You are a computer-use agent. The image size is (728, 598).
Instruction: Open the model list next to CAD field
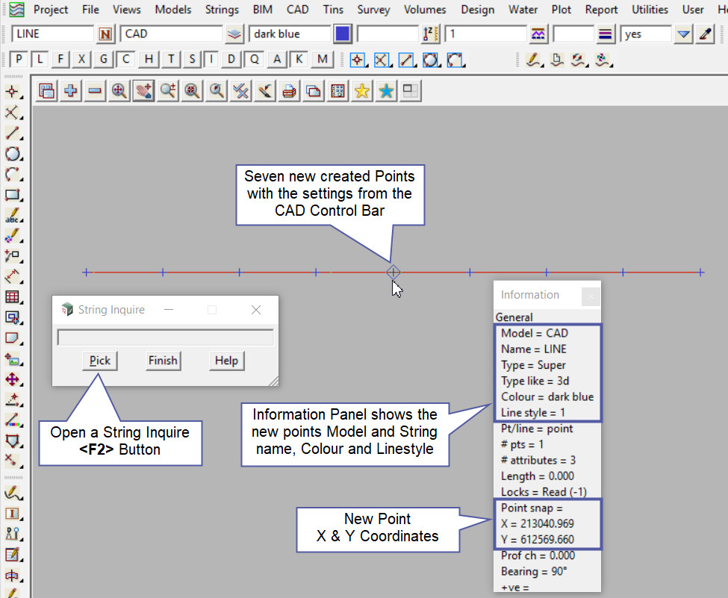(x=234, y=34)
